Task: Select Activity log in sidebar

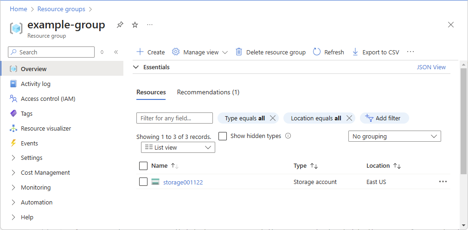Action: point(35,84)
